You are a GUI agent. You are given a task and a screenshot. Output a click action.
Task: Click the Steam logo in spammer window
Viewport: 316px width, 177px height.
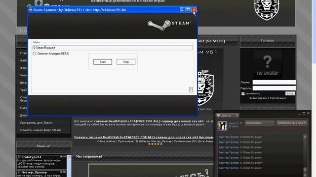pos(169,25)
